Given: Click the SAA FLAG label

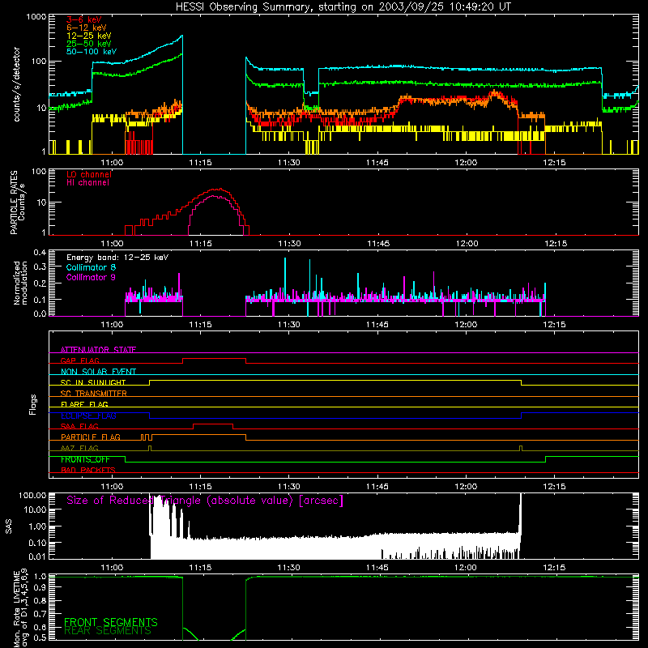Looking at the screenshot, I should coord(79,426).
